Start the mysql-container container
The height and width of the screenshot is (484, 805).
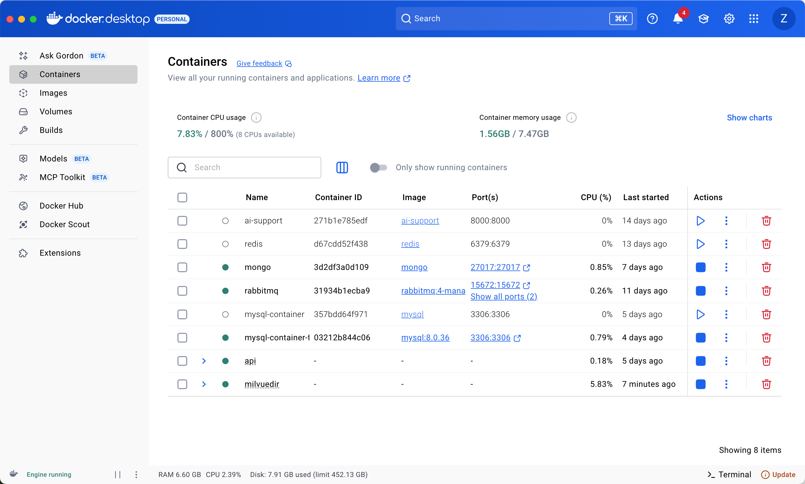[x=700, y=314]
